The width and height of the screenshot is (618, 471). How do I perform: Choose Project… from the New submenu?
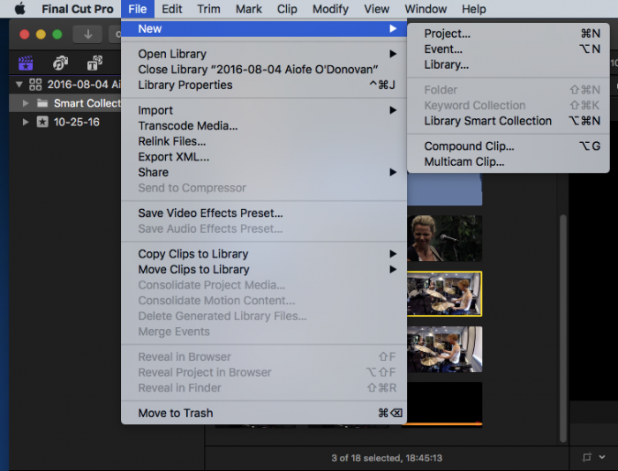click(447, 34)
